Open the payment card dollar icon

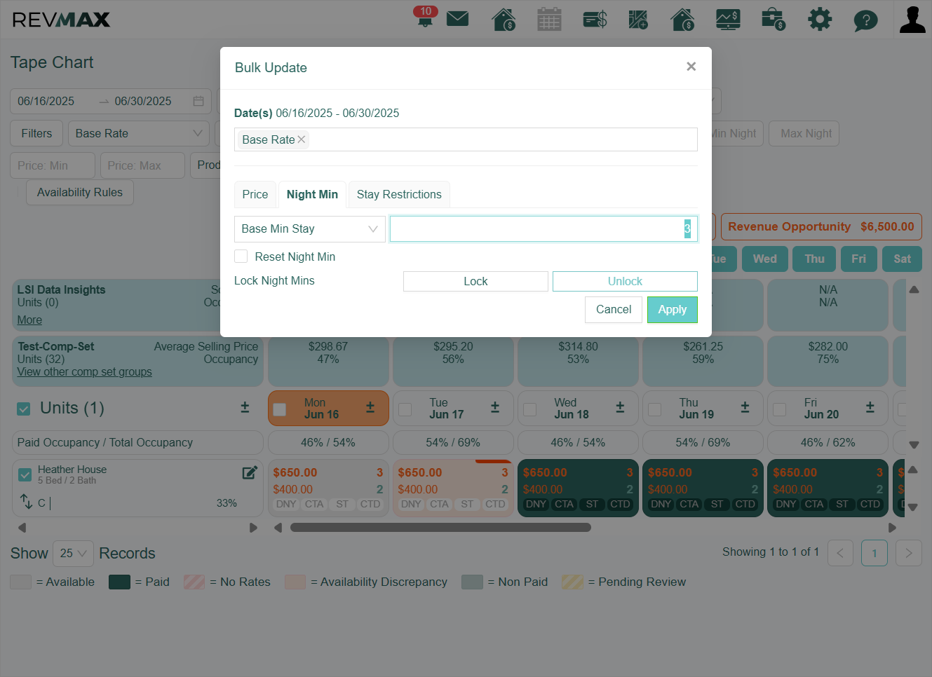pyautogui.click(x=595, y=19)
